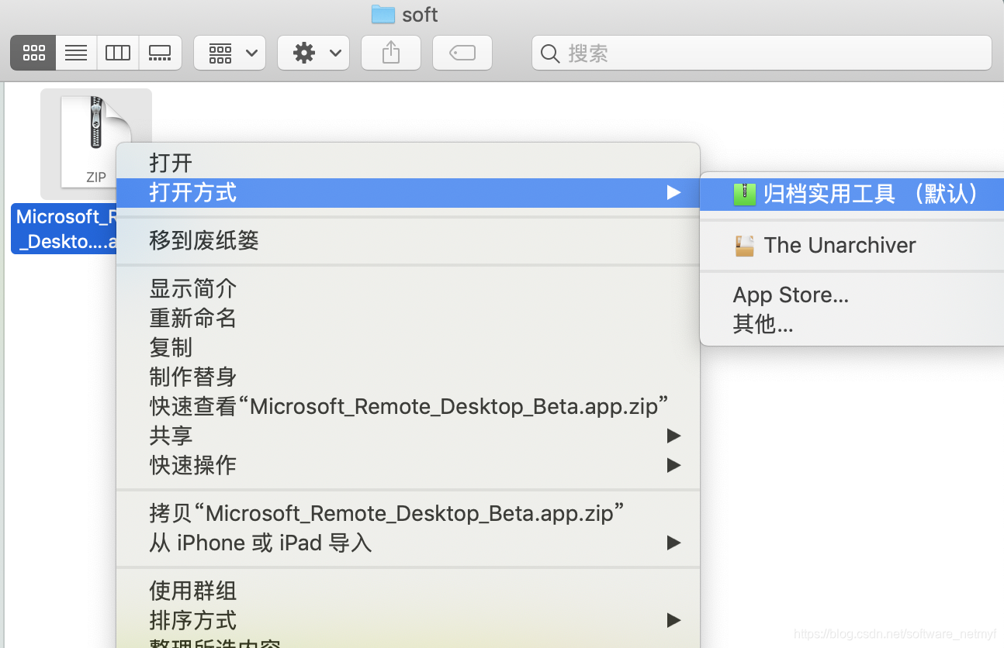Expand the 共享 submenu arrow
The height and width of the screenshot is (648, 1004).
pos(673,436)
